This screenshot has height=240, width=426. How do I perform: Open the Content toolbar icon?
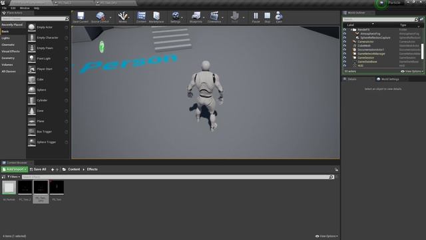(141, 16)
